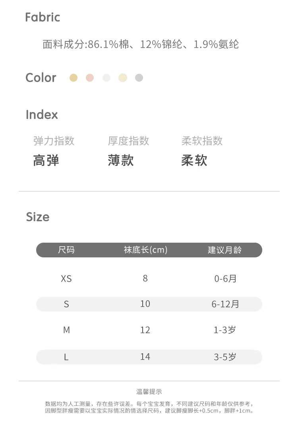Viewport: 298px width, 434px height.
Task: Select the XS size row label
Action: tap(66, 278)
